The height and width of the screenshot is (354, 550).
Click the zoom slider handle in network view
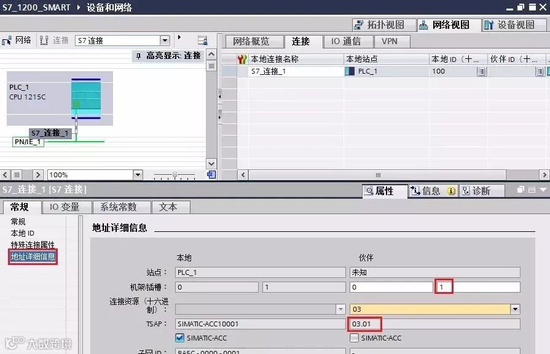(175, 174)
